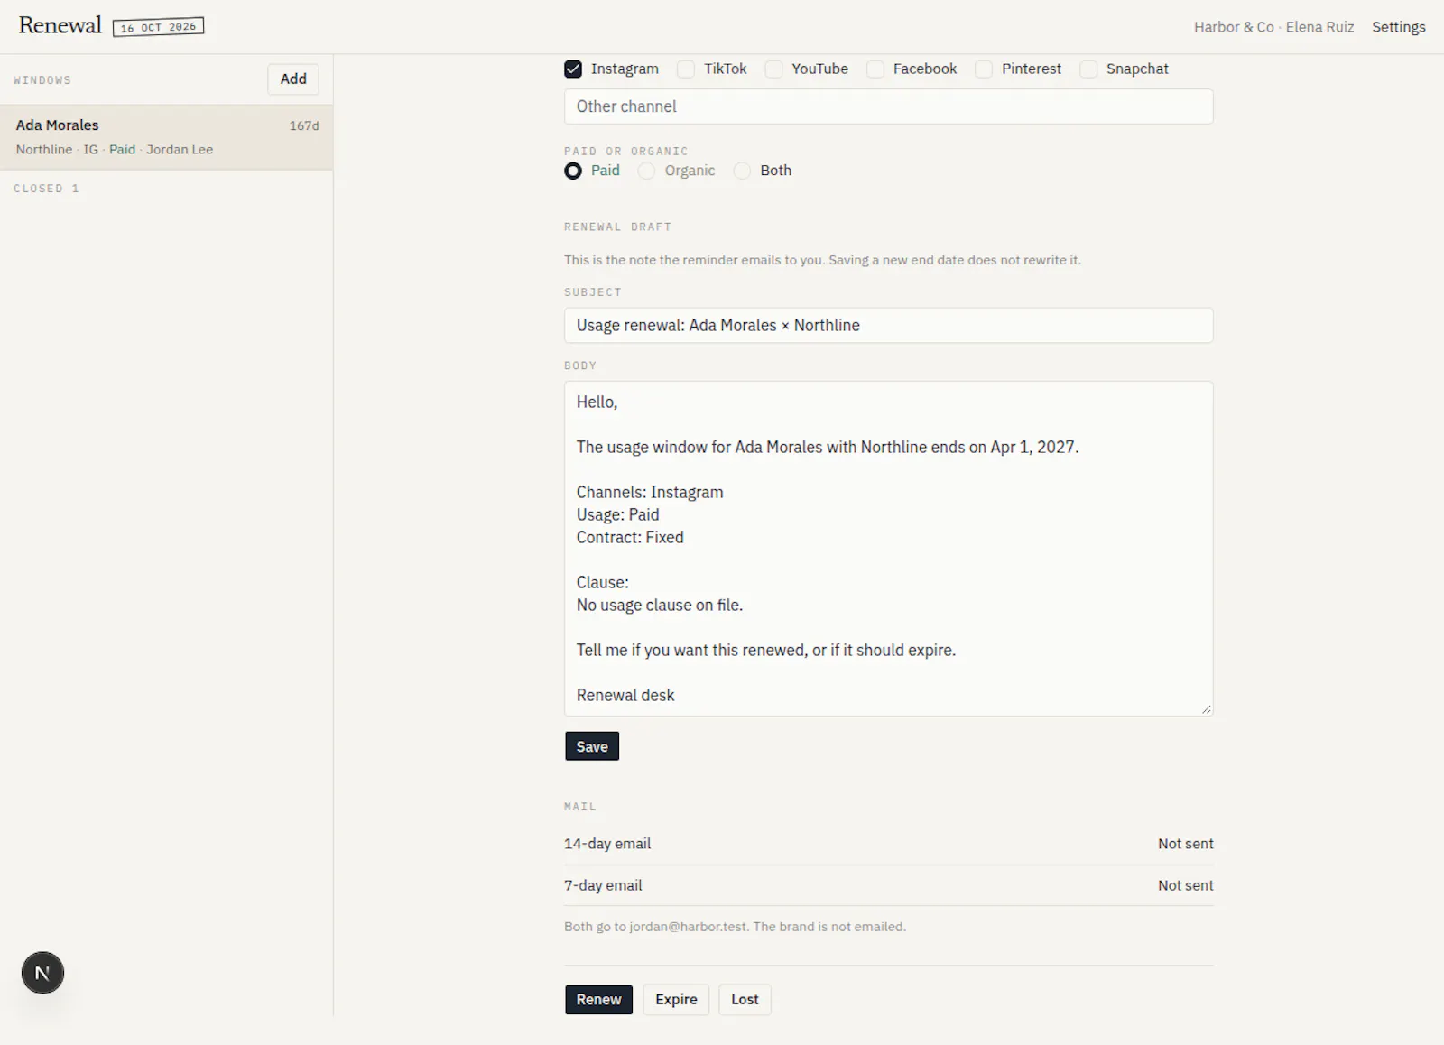This screenshot has width=1444, height=1045.
Task: Add a new usage window
Action: tap(293, 79)
